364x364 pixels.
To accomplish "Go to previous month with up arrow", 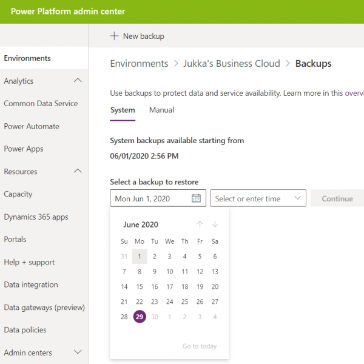I will click(x=200, y=224).
